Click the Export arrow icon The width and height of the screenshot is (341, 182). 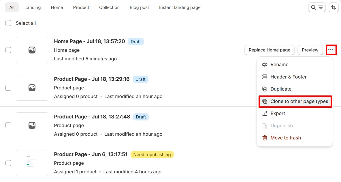[265, 114]
